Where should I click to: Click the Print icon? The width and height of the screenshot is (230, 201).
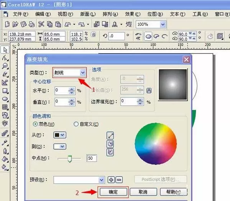coord(31,25)
